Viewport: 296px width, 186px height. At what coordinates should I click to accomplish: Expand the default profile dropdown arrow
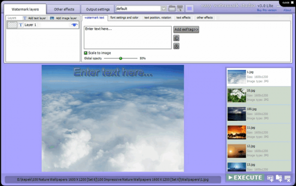click(163, 9)
